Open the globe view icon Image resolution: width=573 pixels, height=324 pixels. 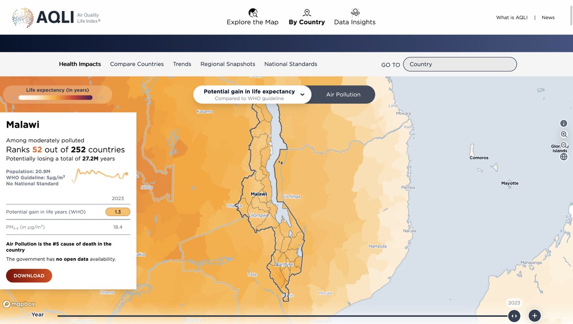(x=564, y=157)
